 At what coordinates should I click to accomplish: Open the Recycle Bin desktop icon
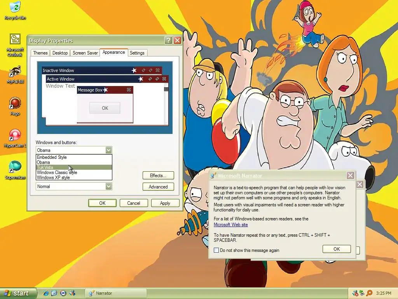click(15, 10)
